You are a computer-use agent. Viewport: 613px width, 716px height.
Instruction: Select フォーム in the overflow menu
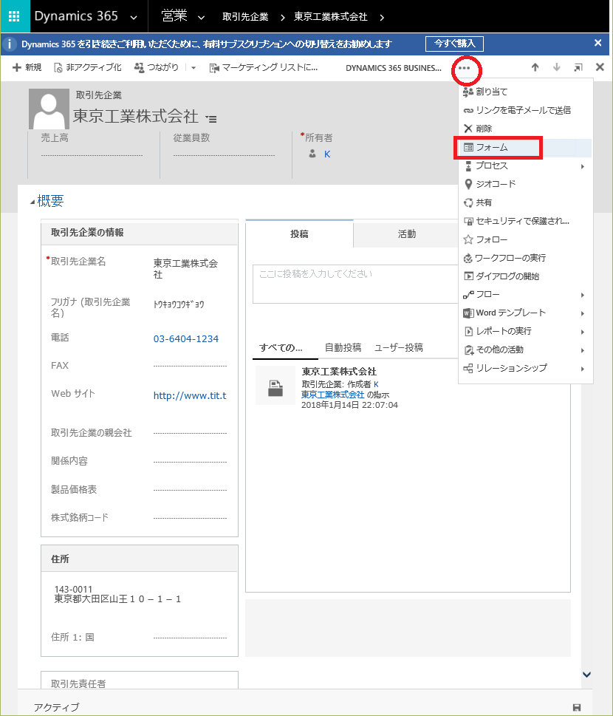click(x=525, y=148)
